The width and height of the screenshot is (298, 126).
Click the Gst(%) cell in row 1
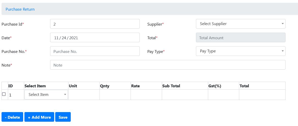(x=223, y=95)
